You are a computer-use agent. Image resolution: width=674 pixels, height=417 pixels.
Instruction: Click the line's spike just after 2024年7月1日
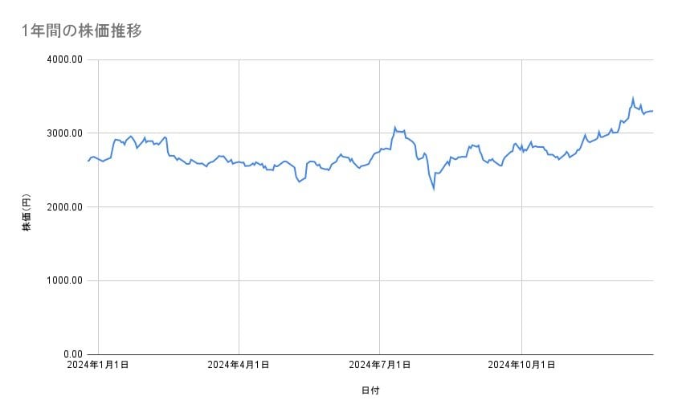tap(394, 127)
